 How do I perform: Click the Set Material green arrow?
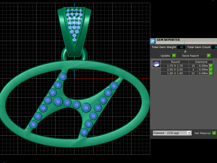[x=214, y=133]
